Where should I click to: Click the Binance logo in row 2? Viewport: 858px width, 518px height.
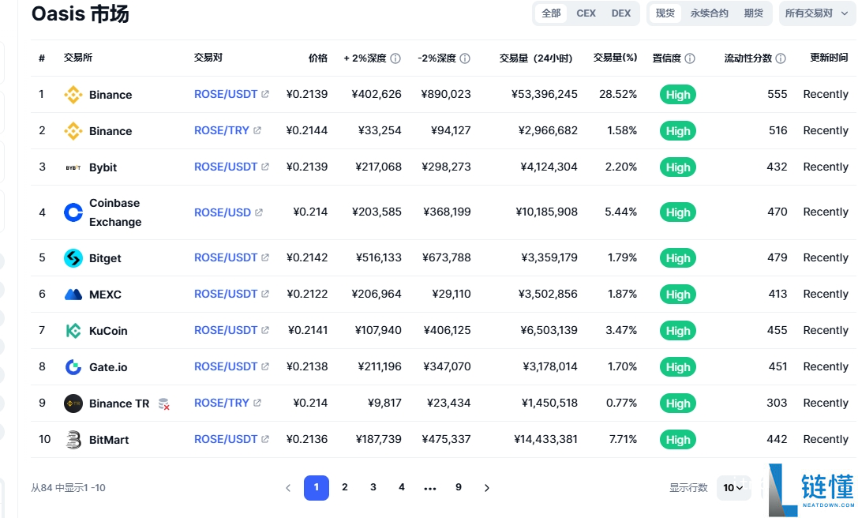point(73,131)
